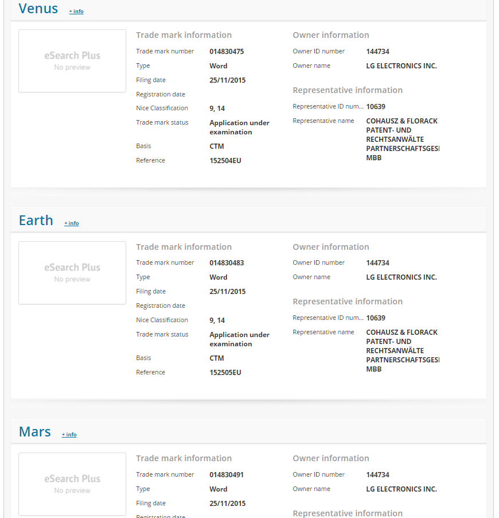Open the Earth trade mark title
This screenshot has width=499, height=518.
[36, 220]
